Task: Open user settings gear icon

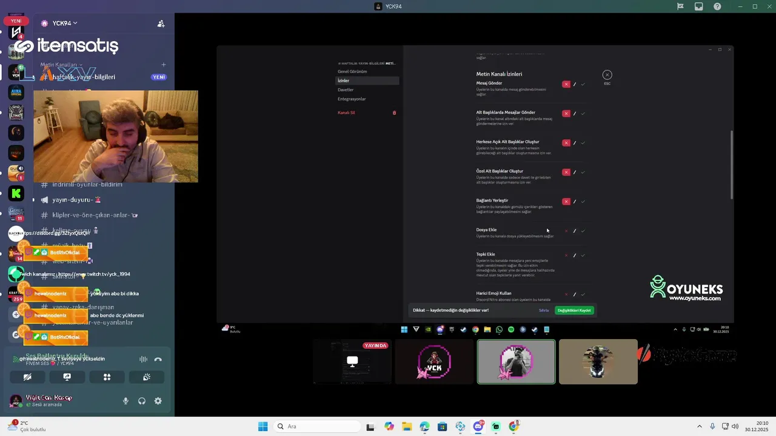Action: click(158, 401)
